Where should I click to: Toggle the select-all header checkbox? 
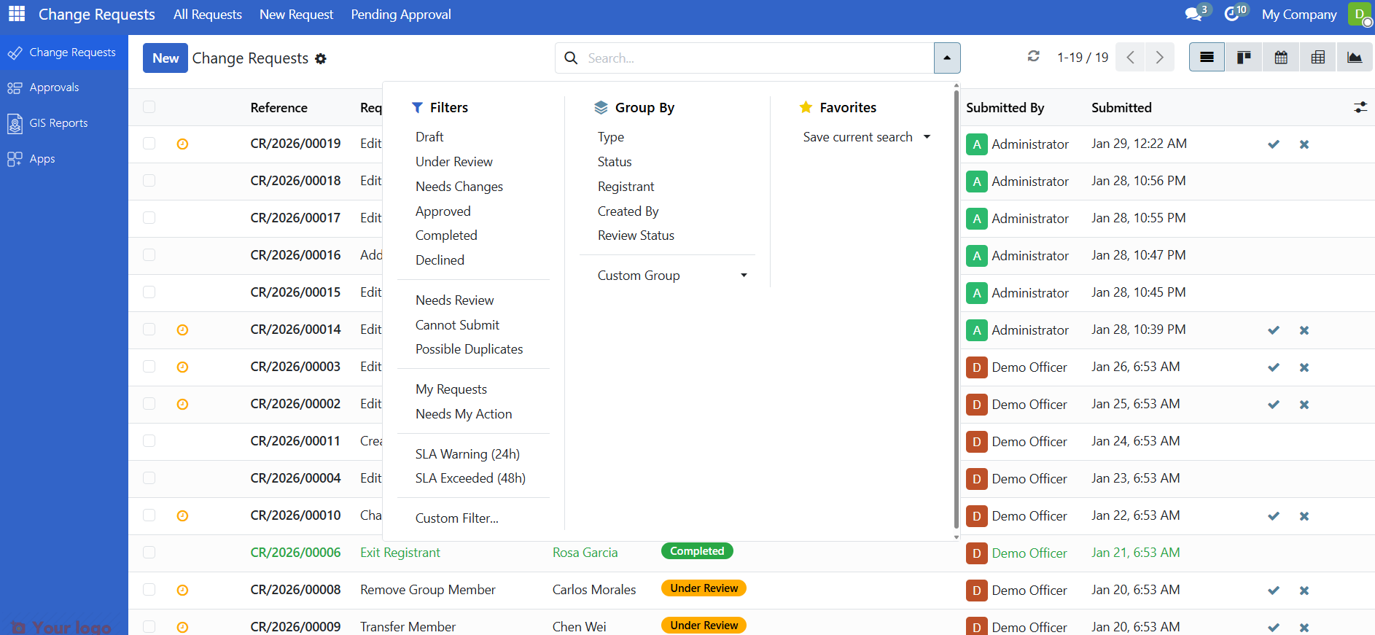point(149,107)
